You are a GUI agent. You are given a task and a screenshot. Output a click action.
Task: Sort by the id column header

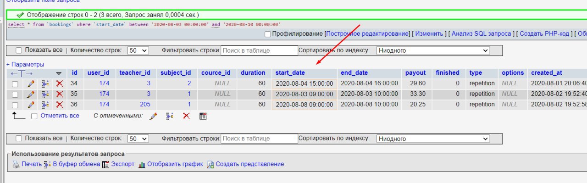point(74,73)
